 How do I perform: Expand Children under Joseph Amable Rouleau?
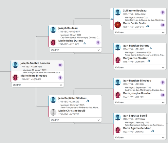(38, 85)
